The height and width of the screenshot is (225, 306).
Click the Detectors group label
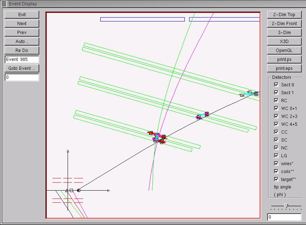[x=282, y=77]
